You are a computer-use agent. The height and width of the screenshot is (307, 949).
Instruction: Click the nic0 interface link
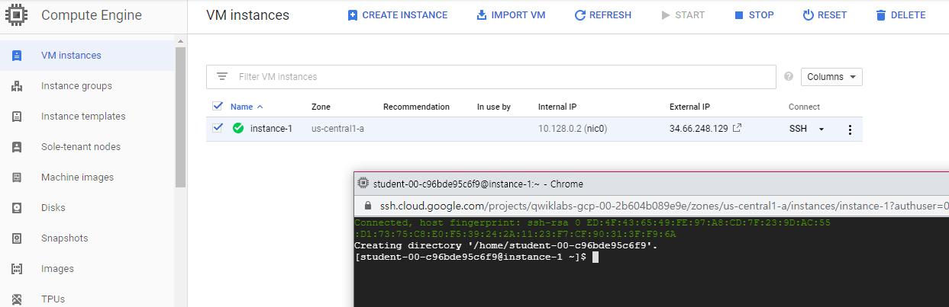coord(596,129)
